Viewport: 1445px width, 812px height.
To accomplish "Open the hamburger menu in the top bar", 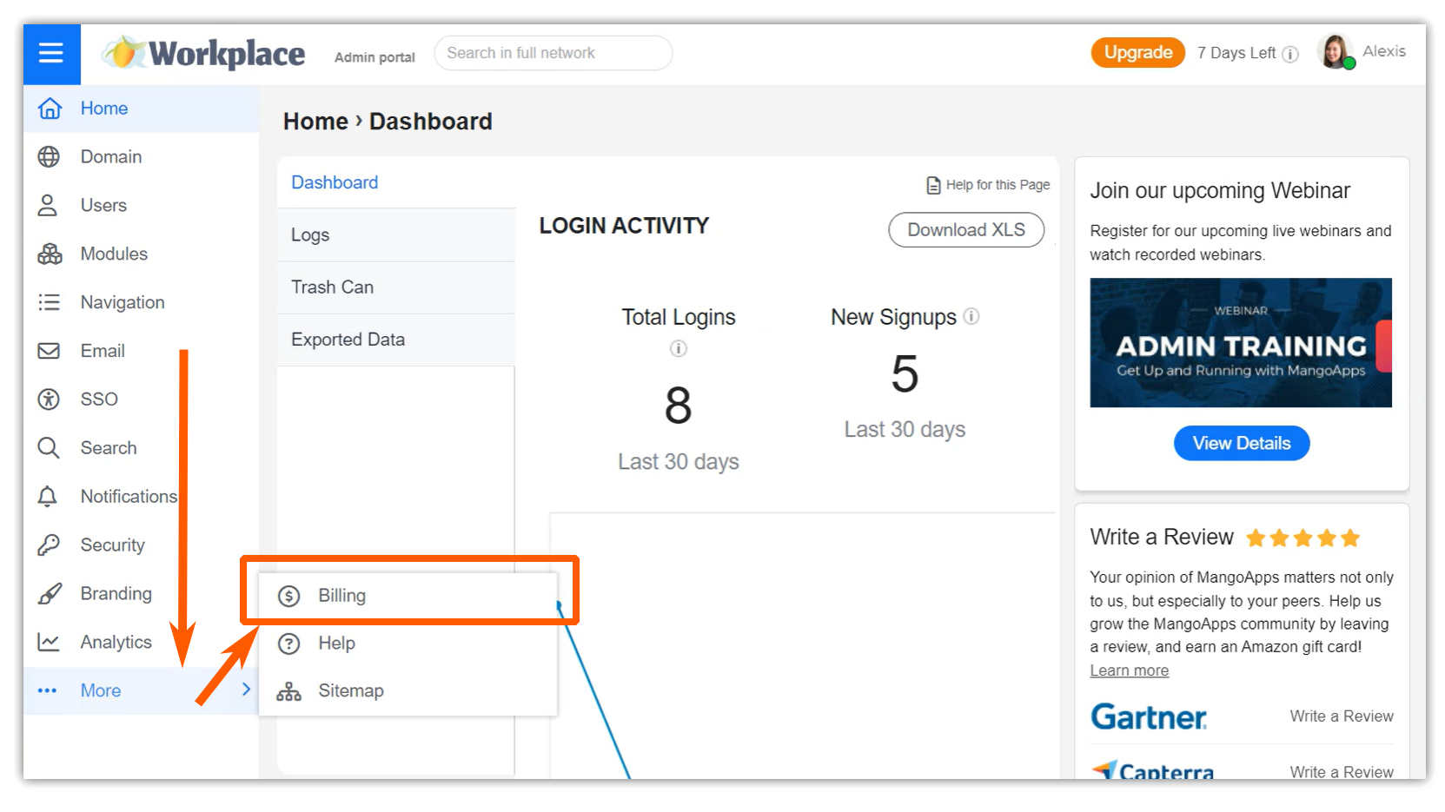I will [x=51, y=53].
